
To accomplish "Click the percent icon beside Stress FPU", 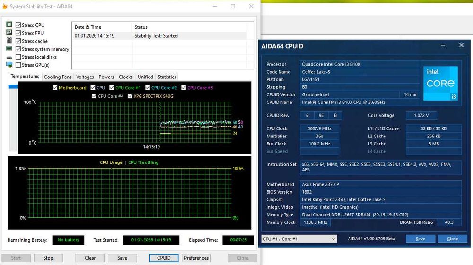I will 9,33.
